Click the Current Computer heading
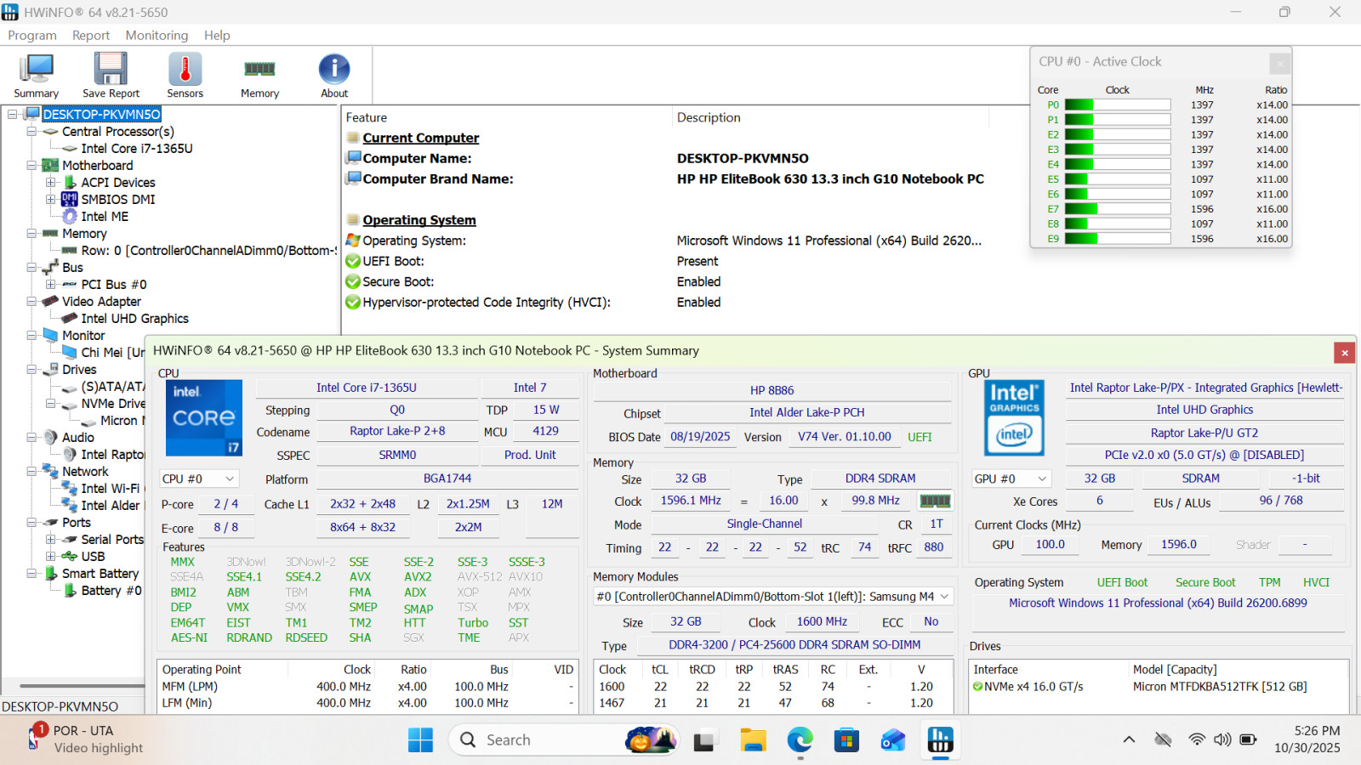This screenshot has width=1361, height=765. [421, 138]
